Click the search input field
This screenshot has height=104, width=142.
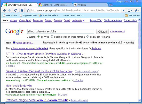[x=61, y=31]
